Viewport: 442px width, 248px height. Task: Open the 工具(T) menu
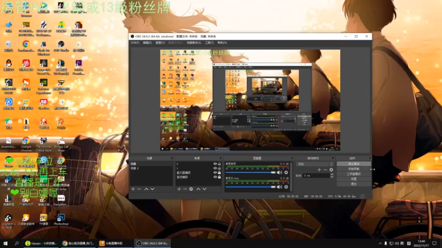(x=209, y=43)
